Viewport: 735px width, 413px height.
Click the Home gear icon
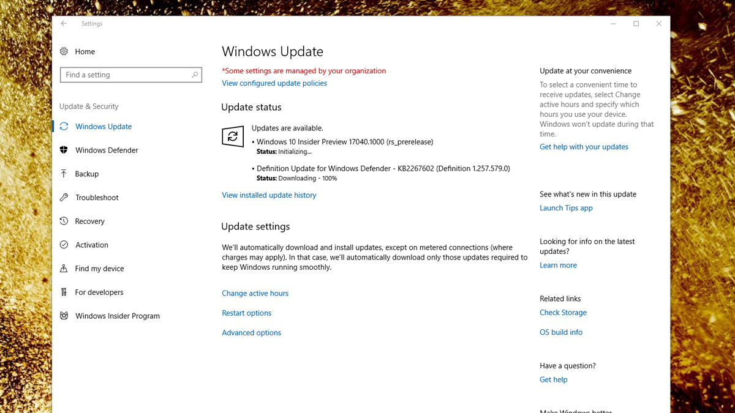click(x=64, y=52)
